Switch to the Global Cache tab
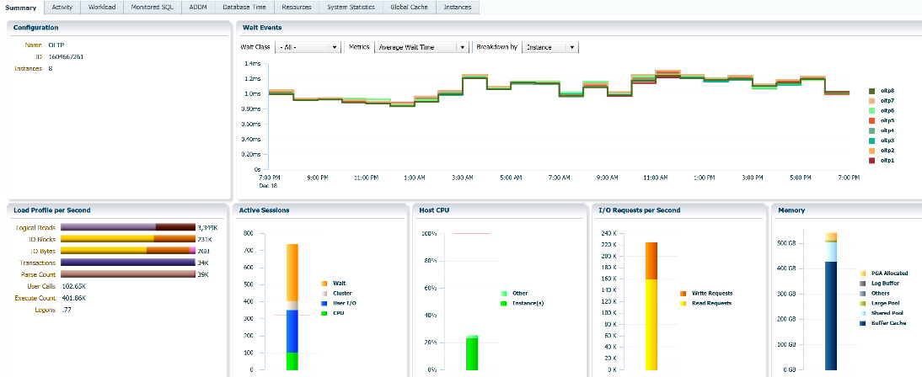Viewport: 922px width, 377px height. pos(410,7)
